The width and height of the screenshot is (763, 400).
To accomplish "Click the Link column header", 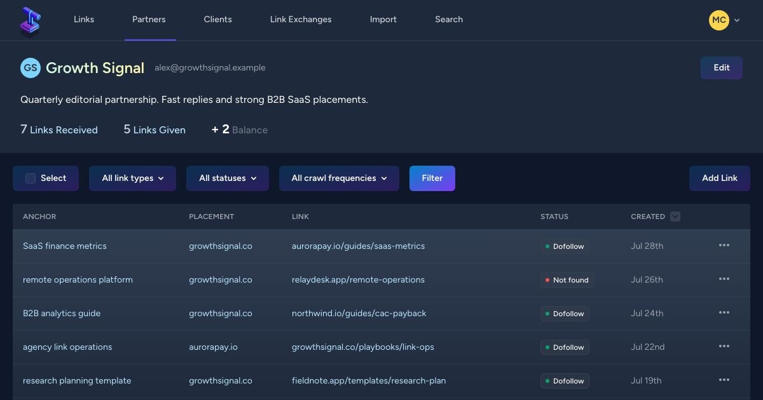I will click(x=300, y=217).
